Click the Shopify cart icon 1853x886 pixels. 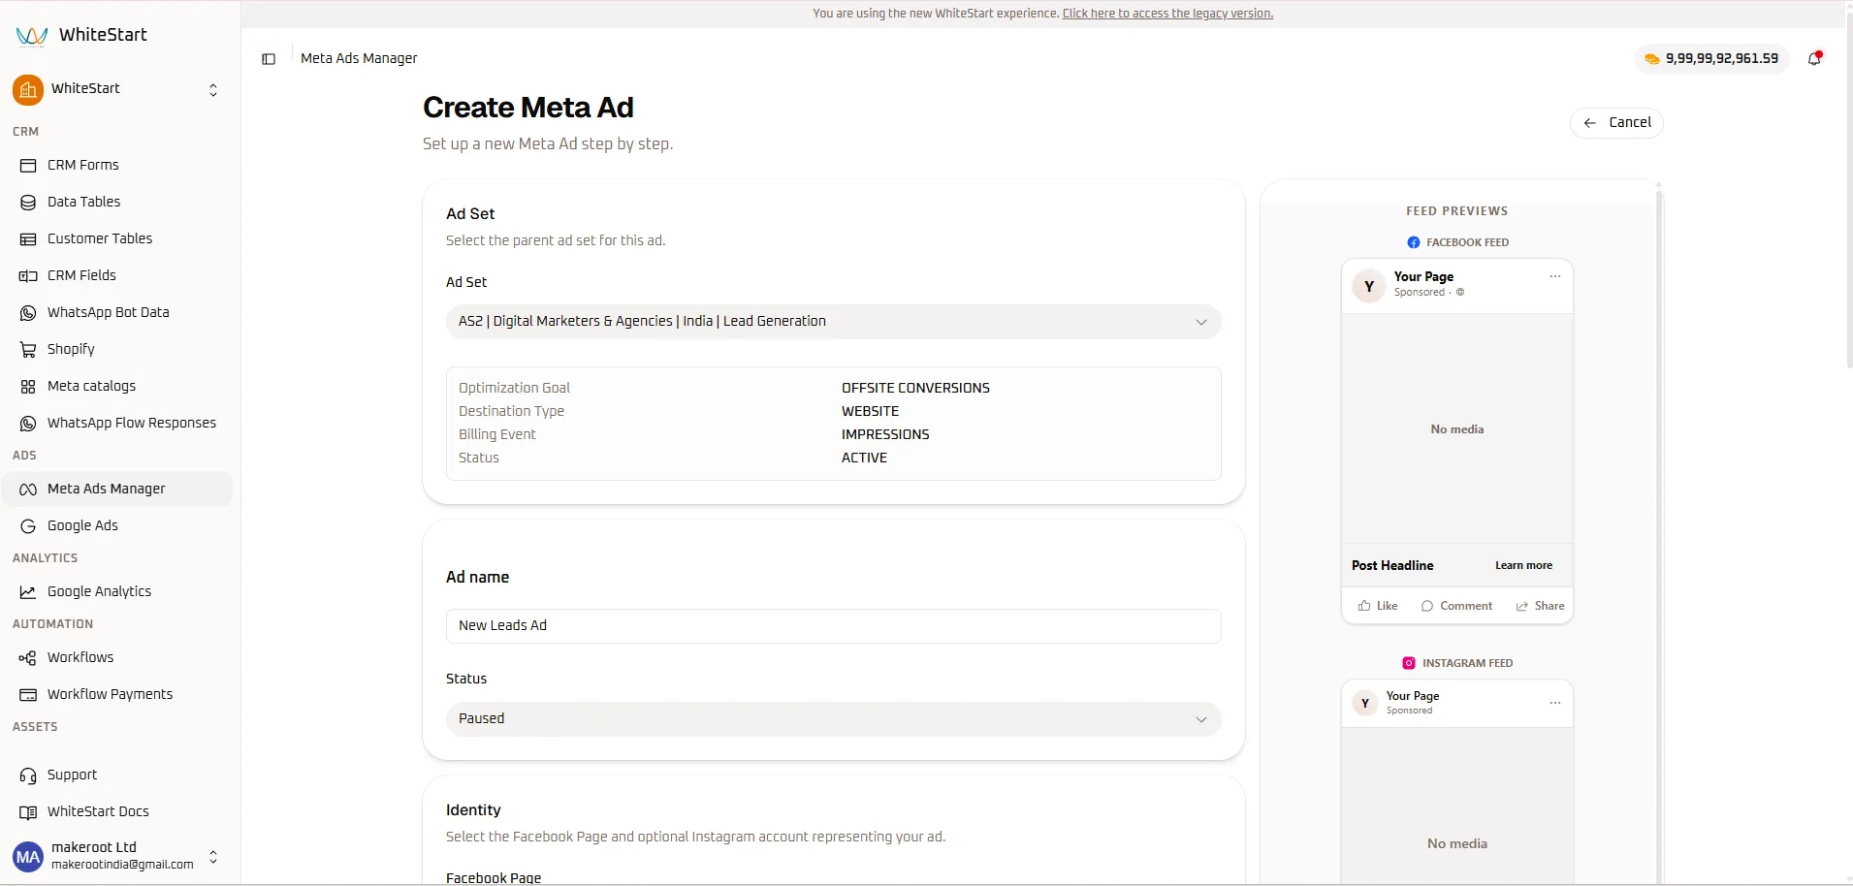[x=28, y=350]
